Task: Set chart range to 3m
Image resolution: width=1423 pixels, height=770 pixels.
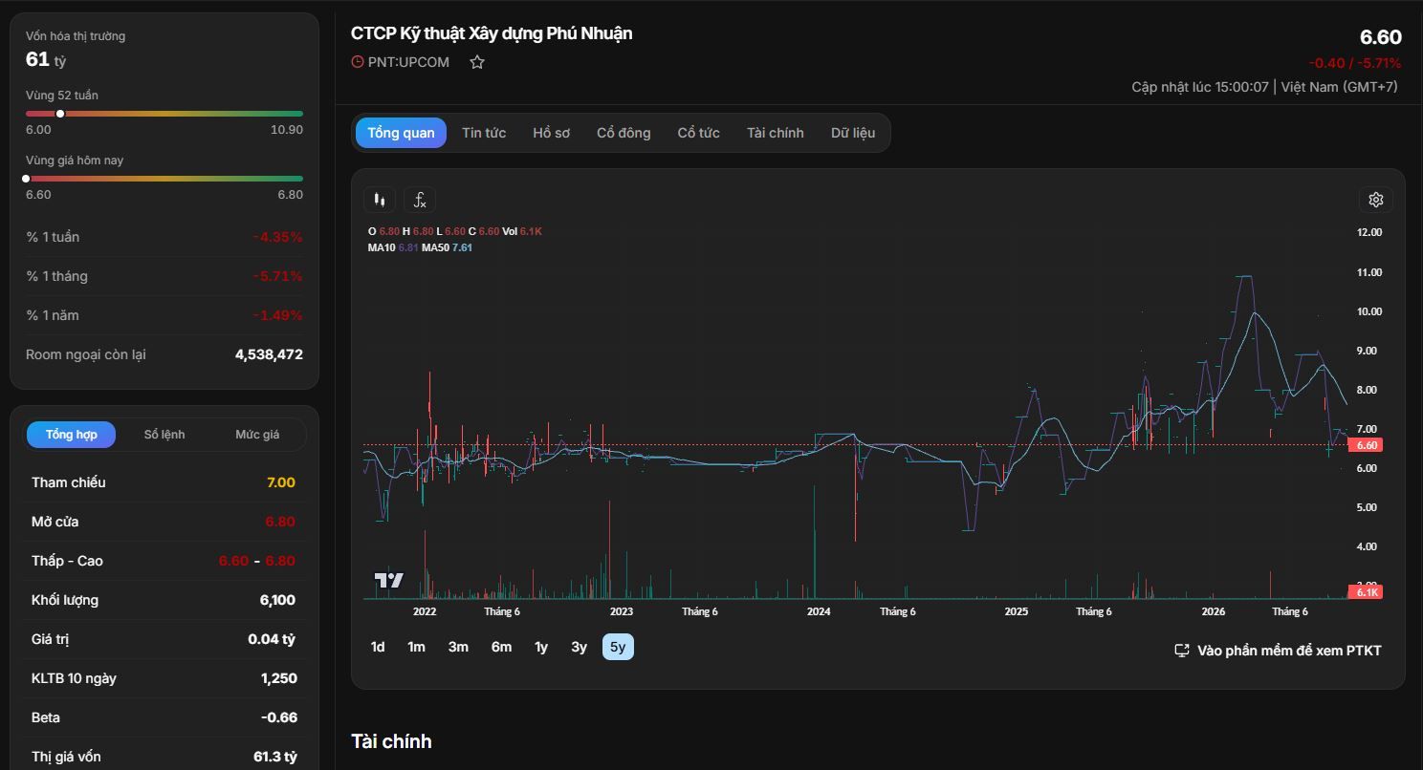Action: tap(458, 647)
